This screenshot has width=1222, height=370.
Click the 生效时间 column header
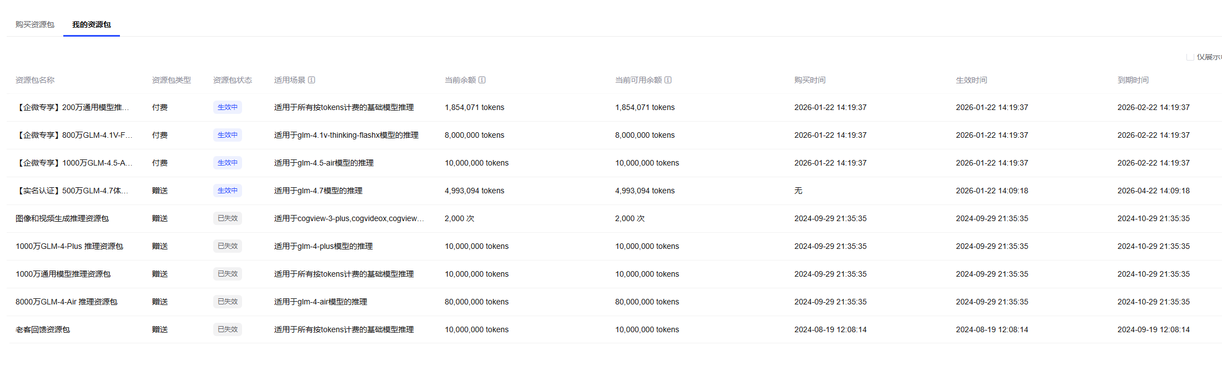(x=972, y=80)
